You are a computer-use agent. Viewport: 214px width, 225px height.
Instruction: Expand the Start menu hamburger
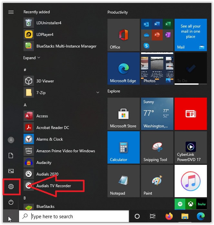11,12
